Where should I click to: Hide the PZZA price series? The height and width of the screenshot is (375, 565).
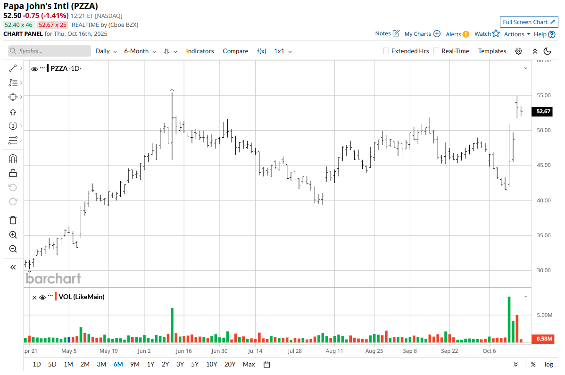point(34,69)
